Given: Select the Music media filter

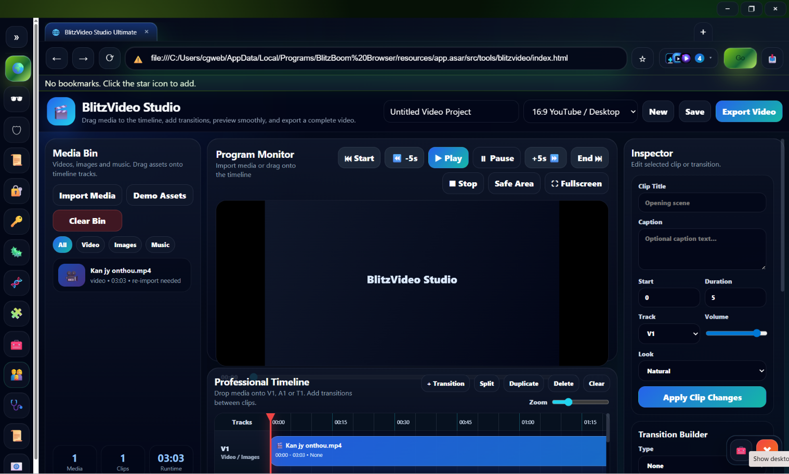Looking at the screenshot, I should 160,245.
